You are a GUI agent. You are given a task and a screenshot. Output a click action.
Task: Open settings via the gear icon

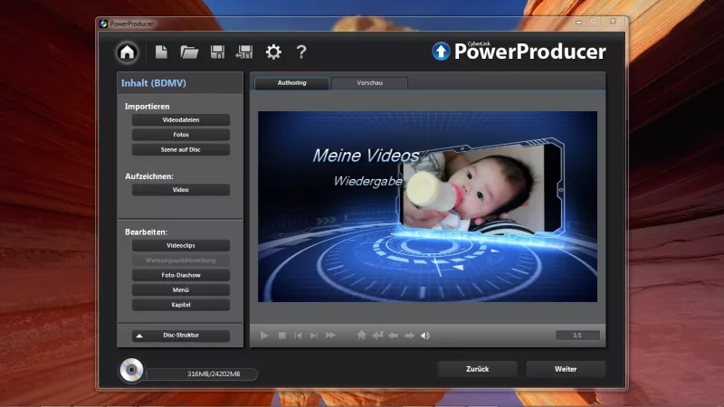click(273, 52)
